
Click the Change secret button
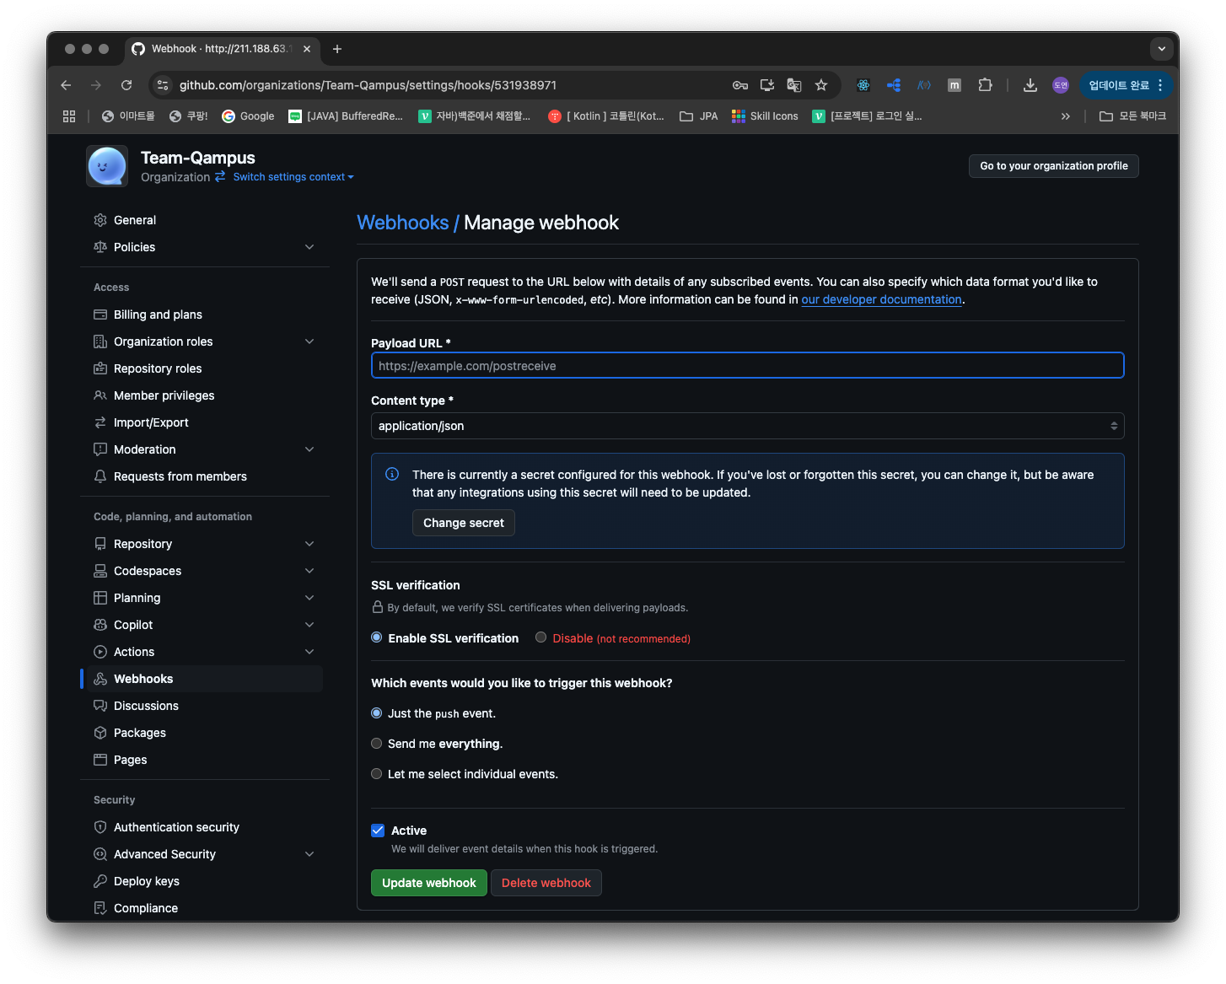pos(464,523)
